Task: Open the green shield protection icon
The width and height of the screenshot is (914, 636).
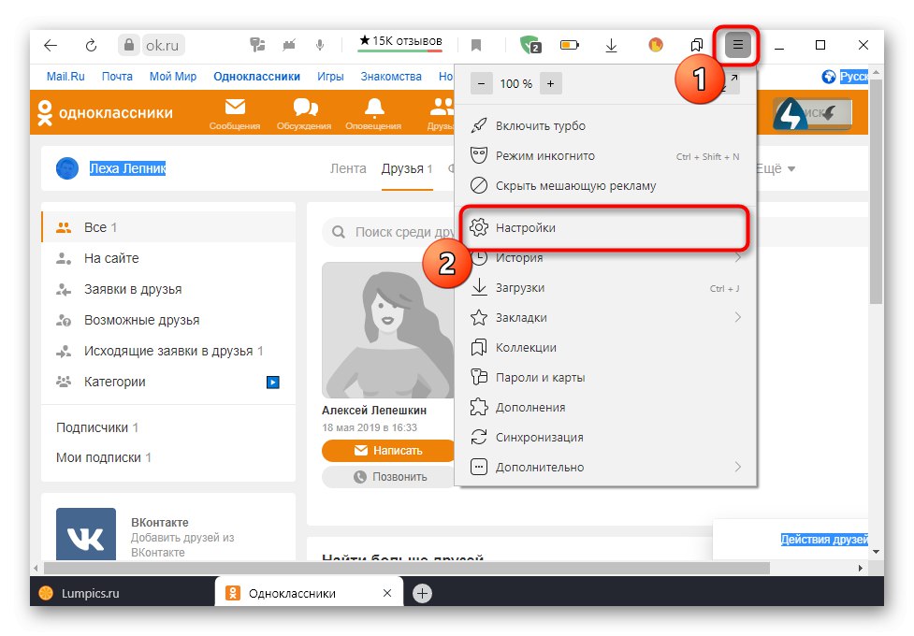Action: (530, 45)
